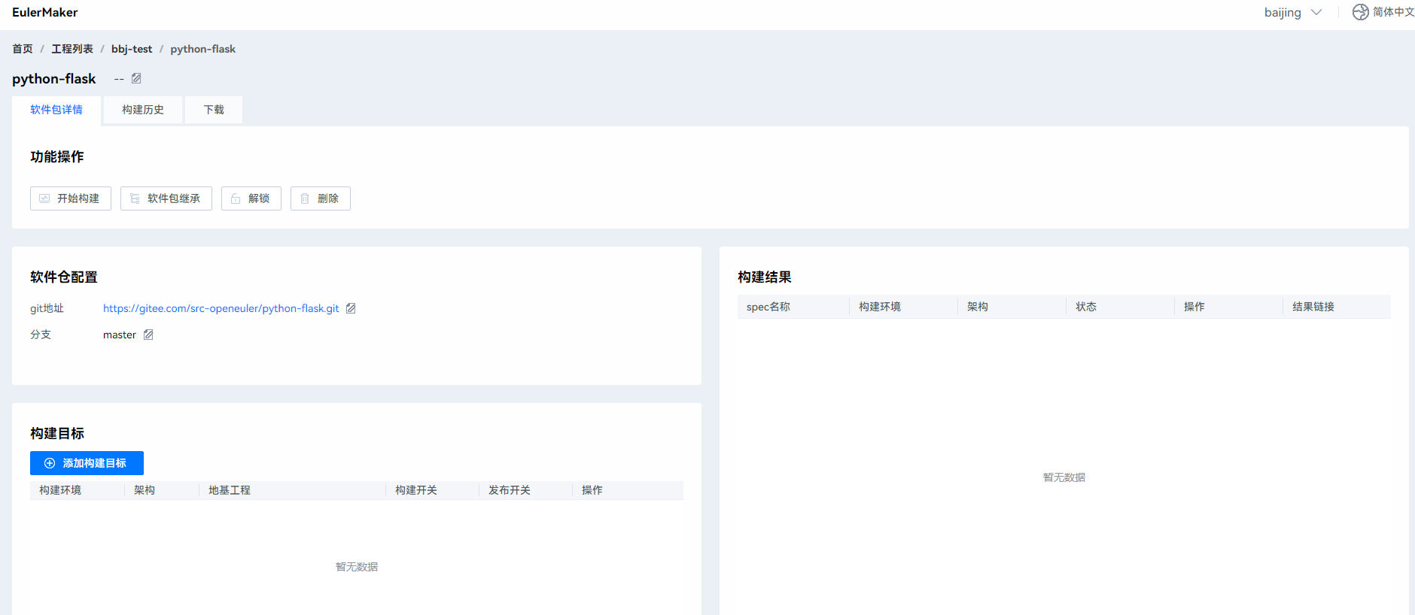Click the globe language icon

click(x=1360, y=12)
